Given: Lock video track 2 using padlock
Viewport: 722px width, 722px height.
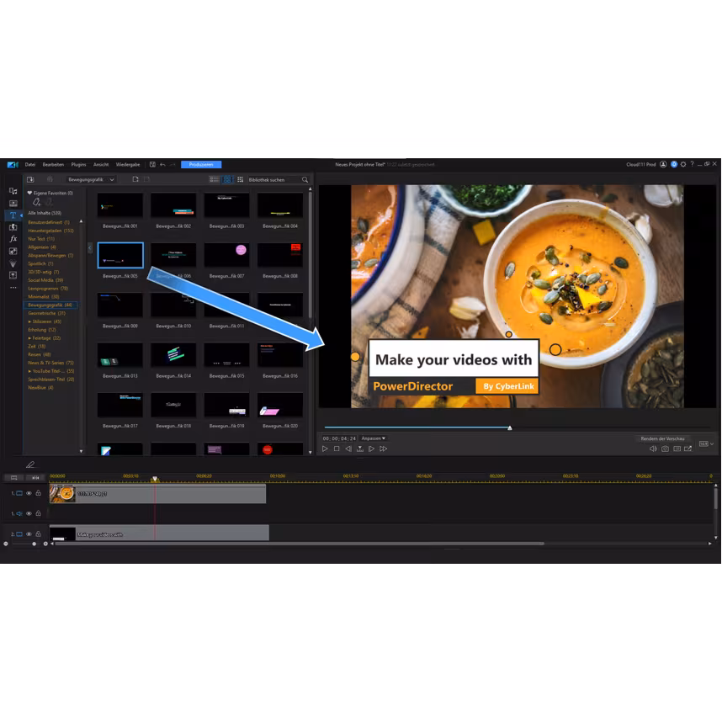Looking at the screenshot, I should 38,534.
